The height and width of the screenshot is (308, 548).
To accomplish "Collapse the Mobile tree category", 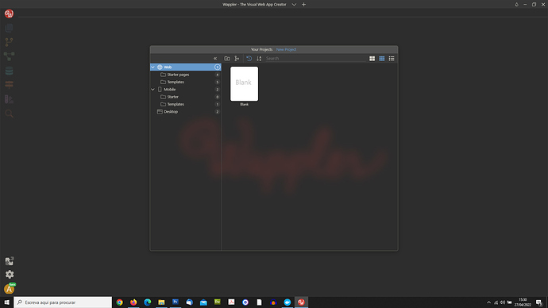I will coord(152,90).
